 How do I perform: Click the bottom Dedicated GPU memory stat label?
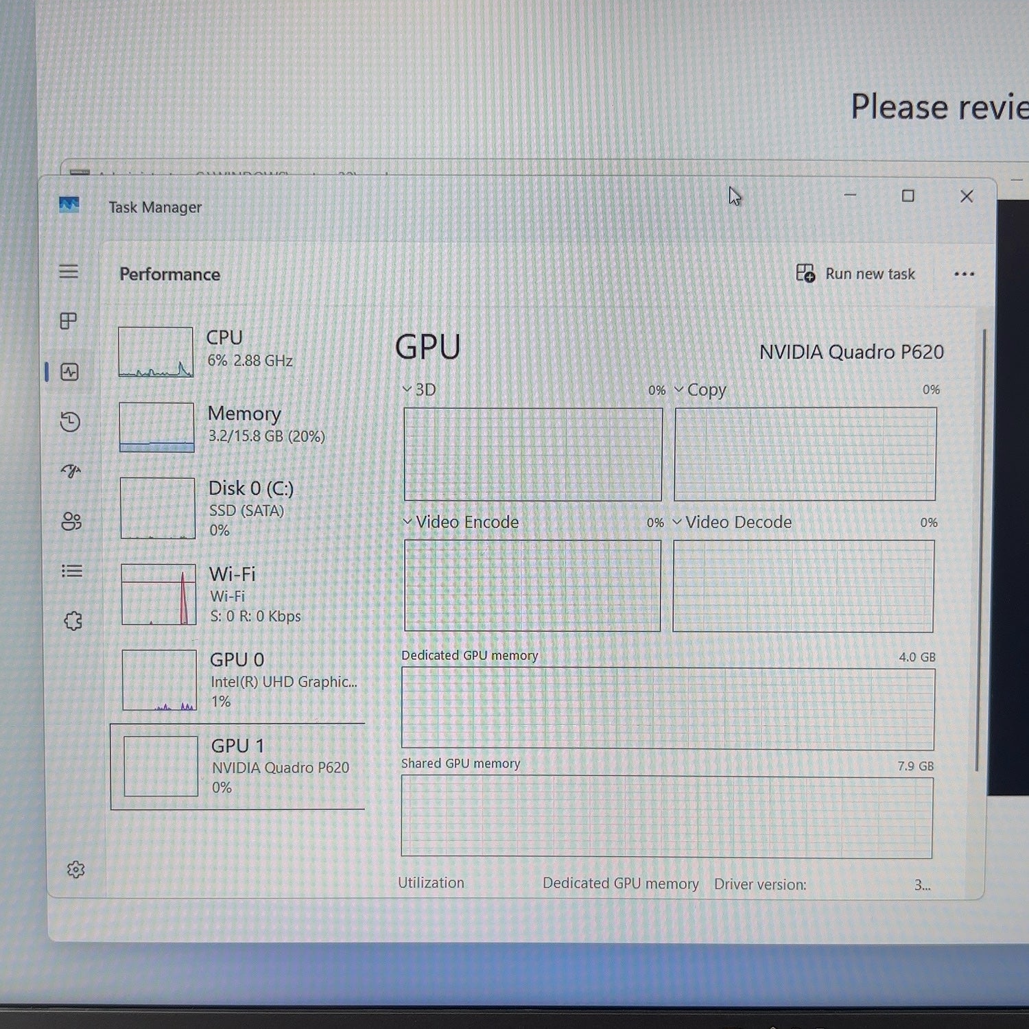point(621,884)
